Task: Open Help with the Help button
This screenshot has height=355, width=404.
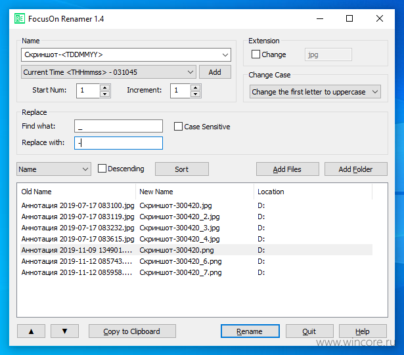Action: [x=363, y=331]
